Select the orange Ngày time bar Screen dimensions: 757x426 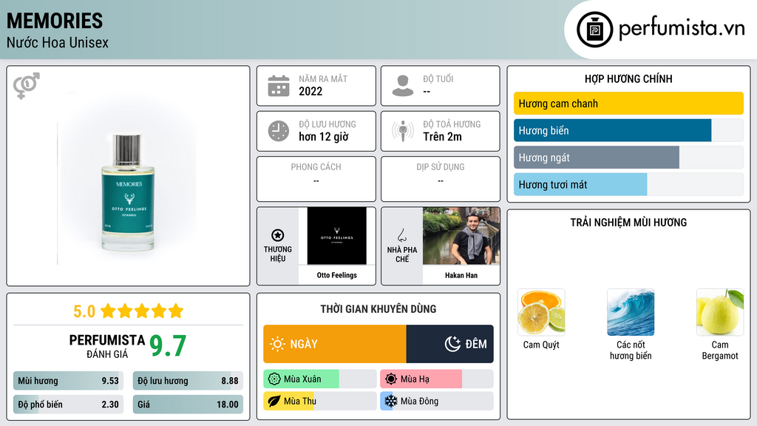tap(335, 344)
